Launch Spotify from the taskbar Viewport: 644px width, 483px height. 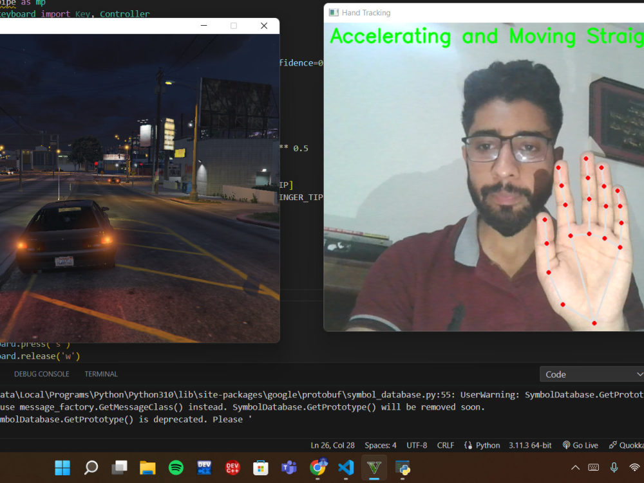[x=176, y=468]
